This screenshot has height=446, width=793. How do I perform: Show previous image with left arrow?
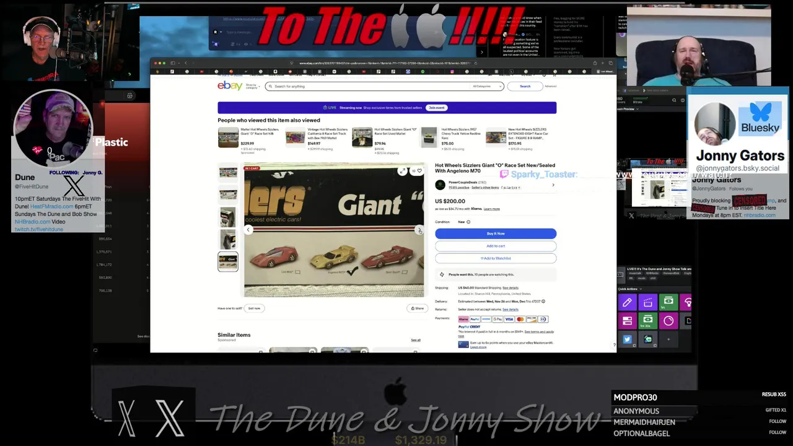[x=248, y=230]
